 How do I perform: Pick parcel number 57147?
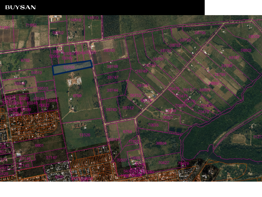51,158
